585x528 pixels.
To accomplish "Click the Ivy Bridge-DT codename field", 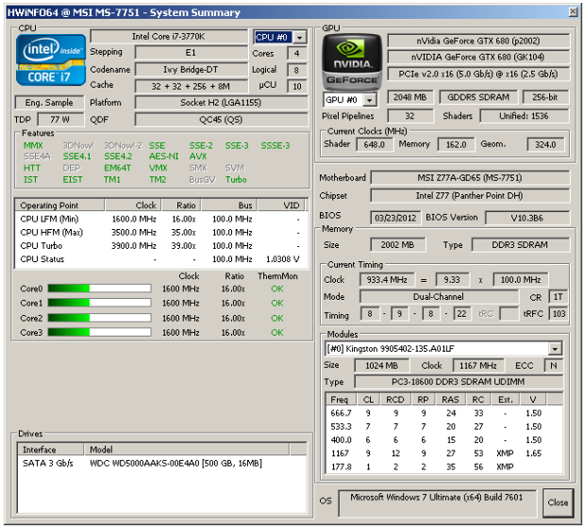I will 191,70.
